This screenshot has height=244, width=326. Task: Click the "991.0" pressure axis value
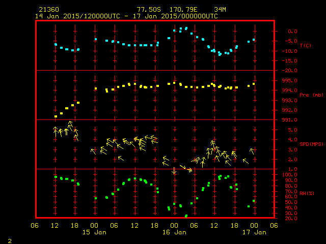(x=290, y=120)
